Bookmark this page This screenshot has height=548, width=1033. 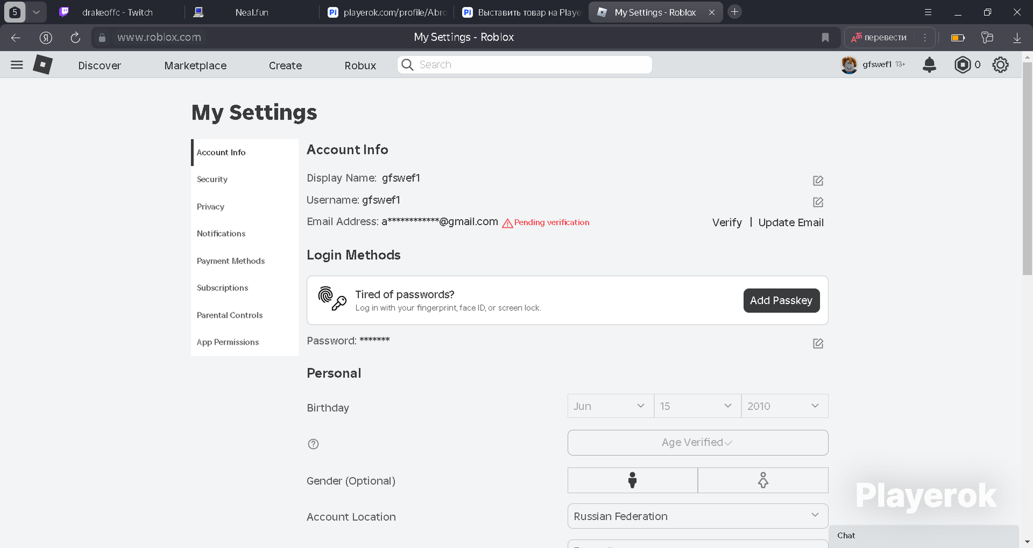tap(825, 37)
